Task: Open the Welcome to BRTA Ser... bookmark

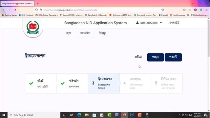Action: (120, 15)
